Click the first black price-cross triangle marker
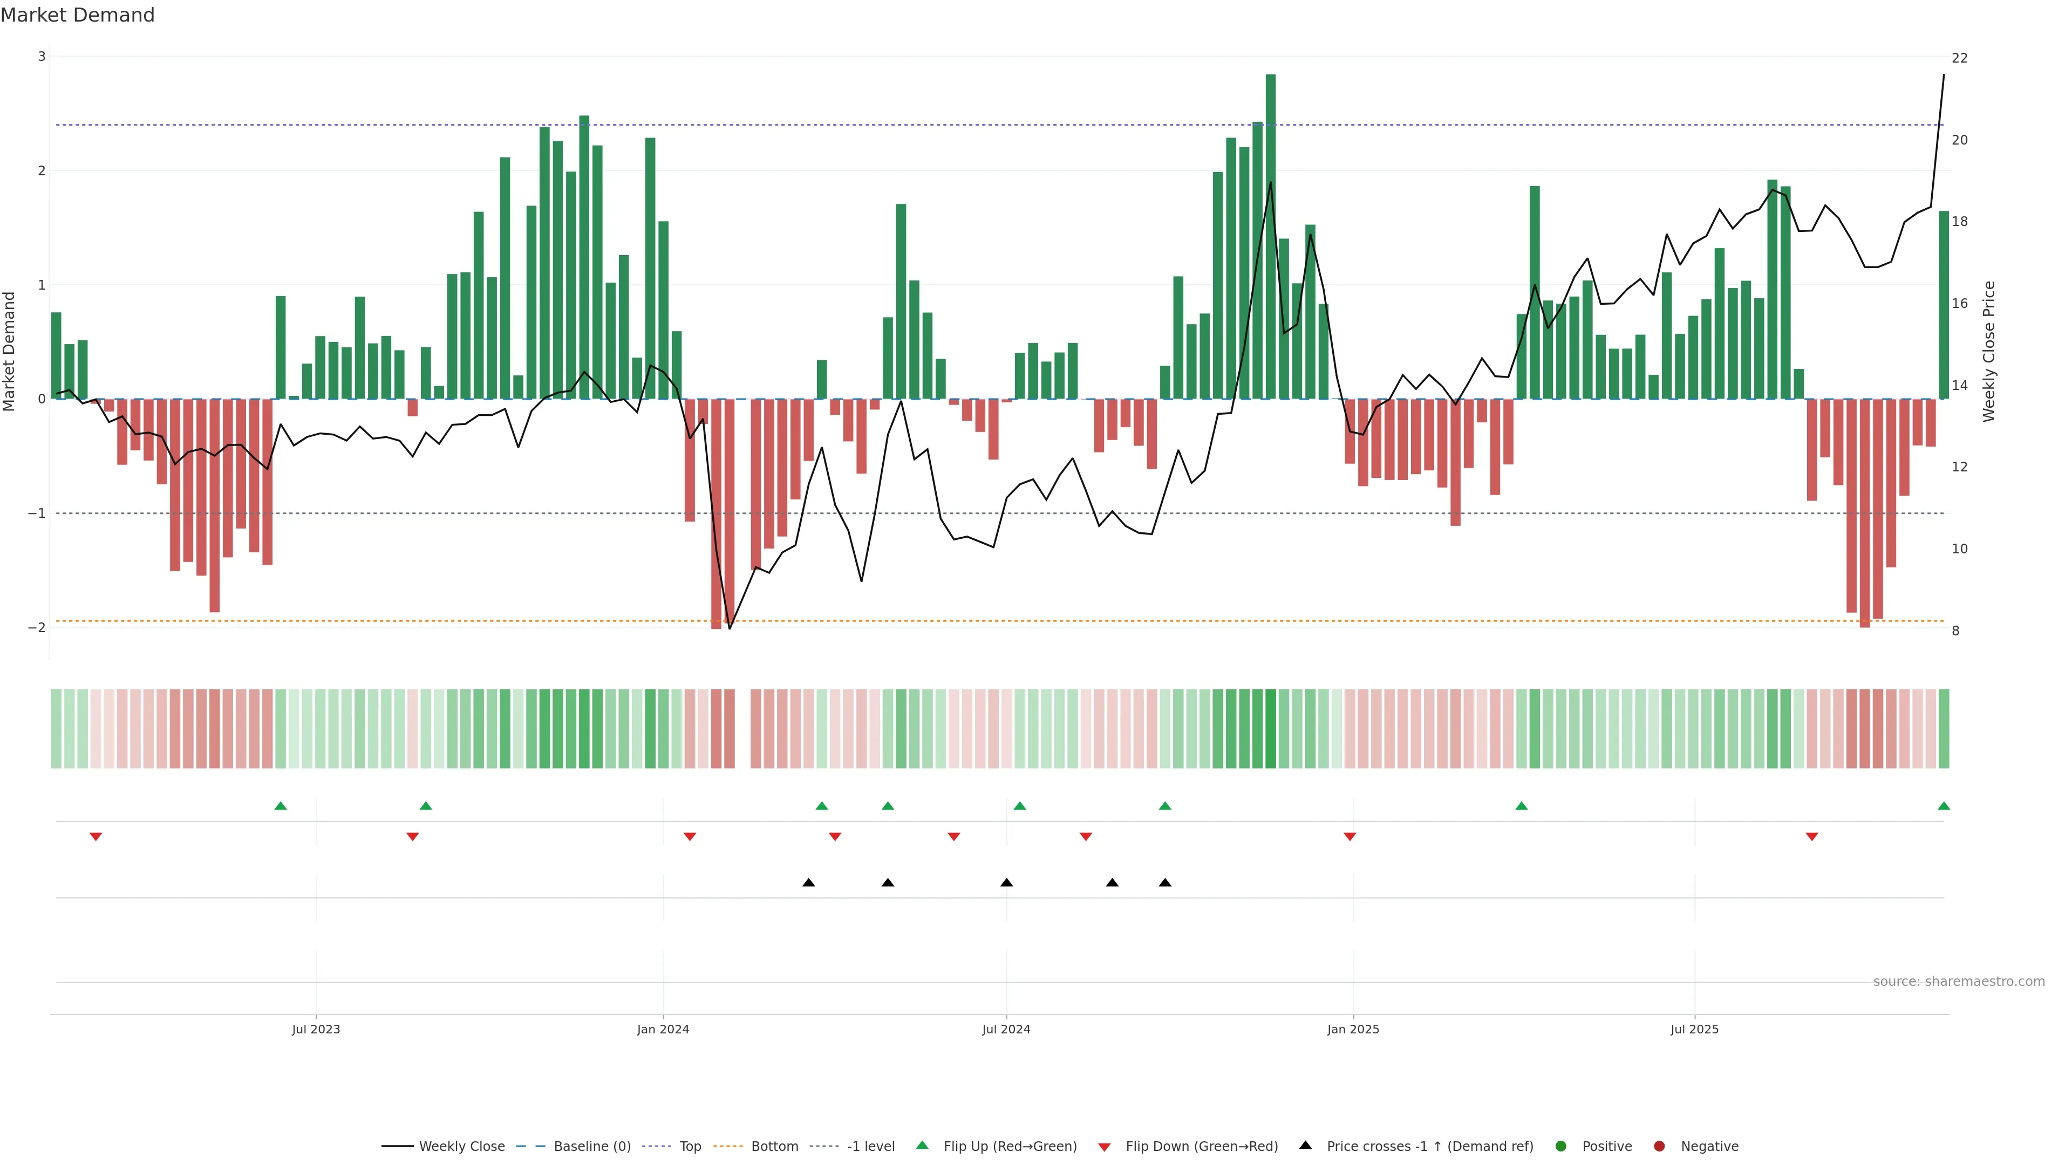2072x1165 pixels. pyautogui.click(x=808, y=883)
